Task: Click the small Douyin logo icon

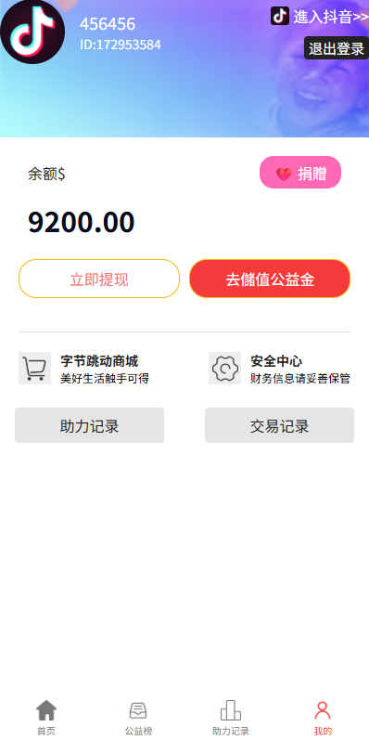Action: tap(279, 16)
